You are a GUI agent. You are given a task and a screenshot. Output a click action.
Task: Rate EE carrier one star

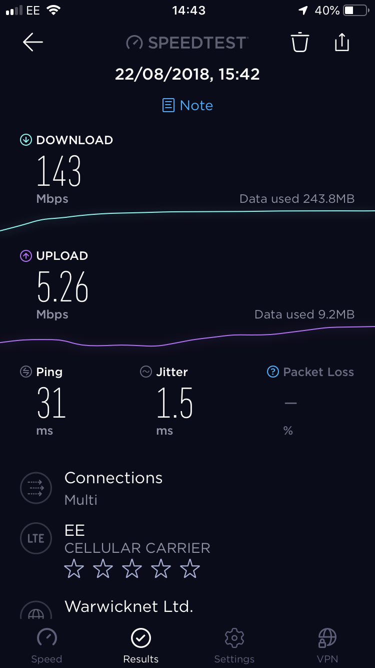pos(74,569)
